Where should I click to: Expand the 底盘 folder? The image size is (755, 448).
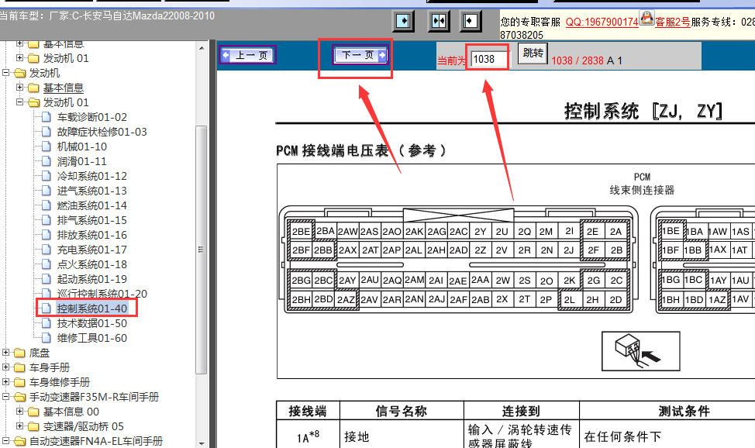pyautogui.click(x=5, y=353)
